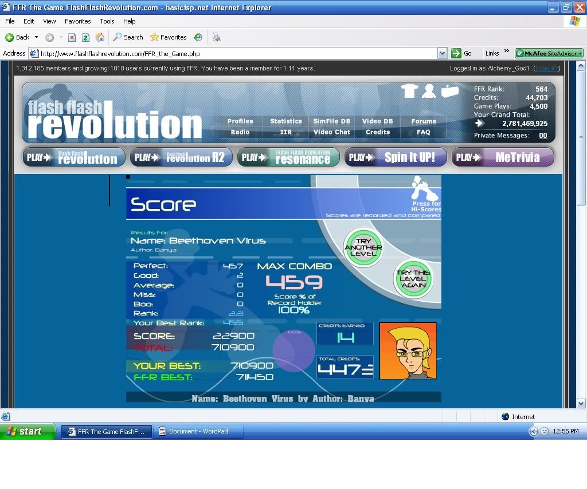Viewport: 587px width, 489px height.
Task: Follow the Logout link
Action: click(x=546, y=68)
